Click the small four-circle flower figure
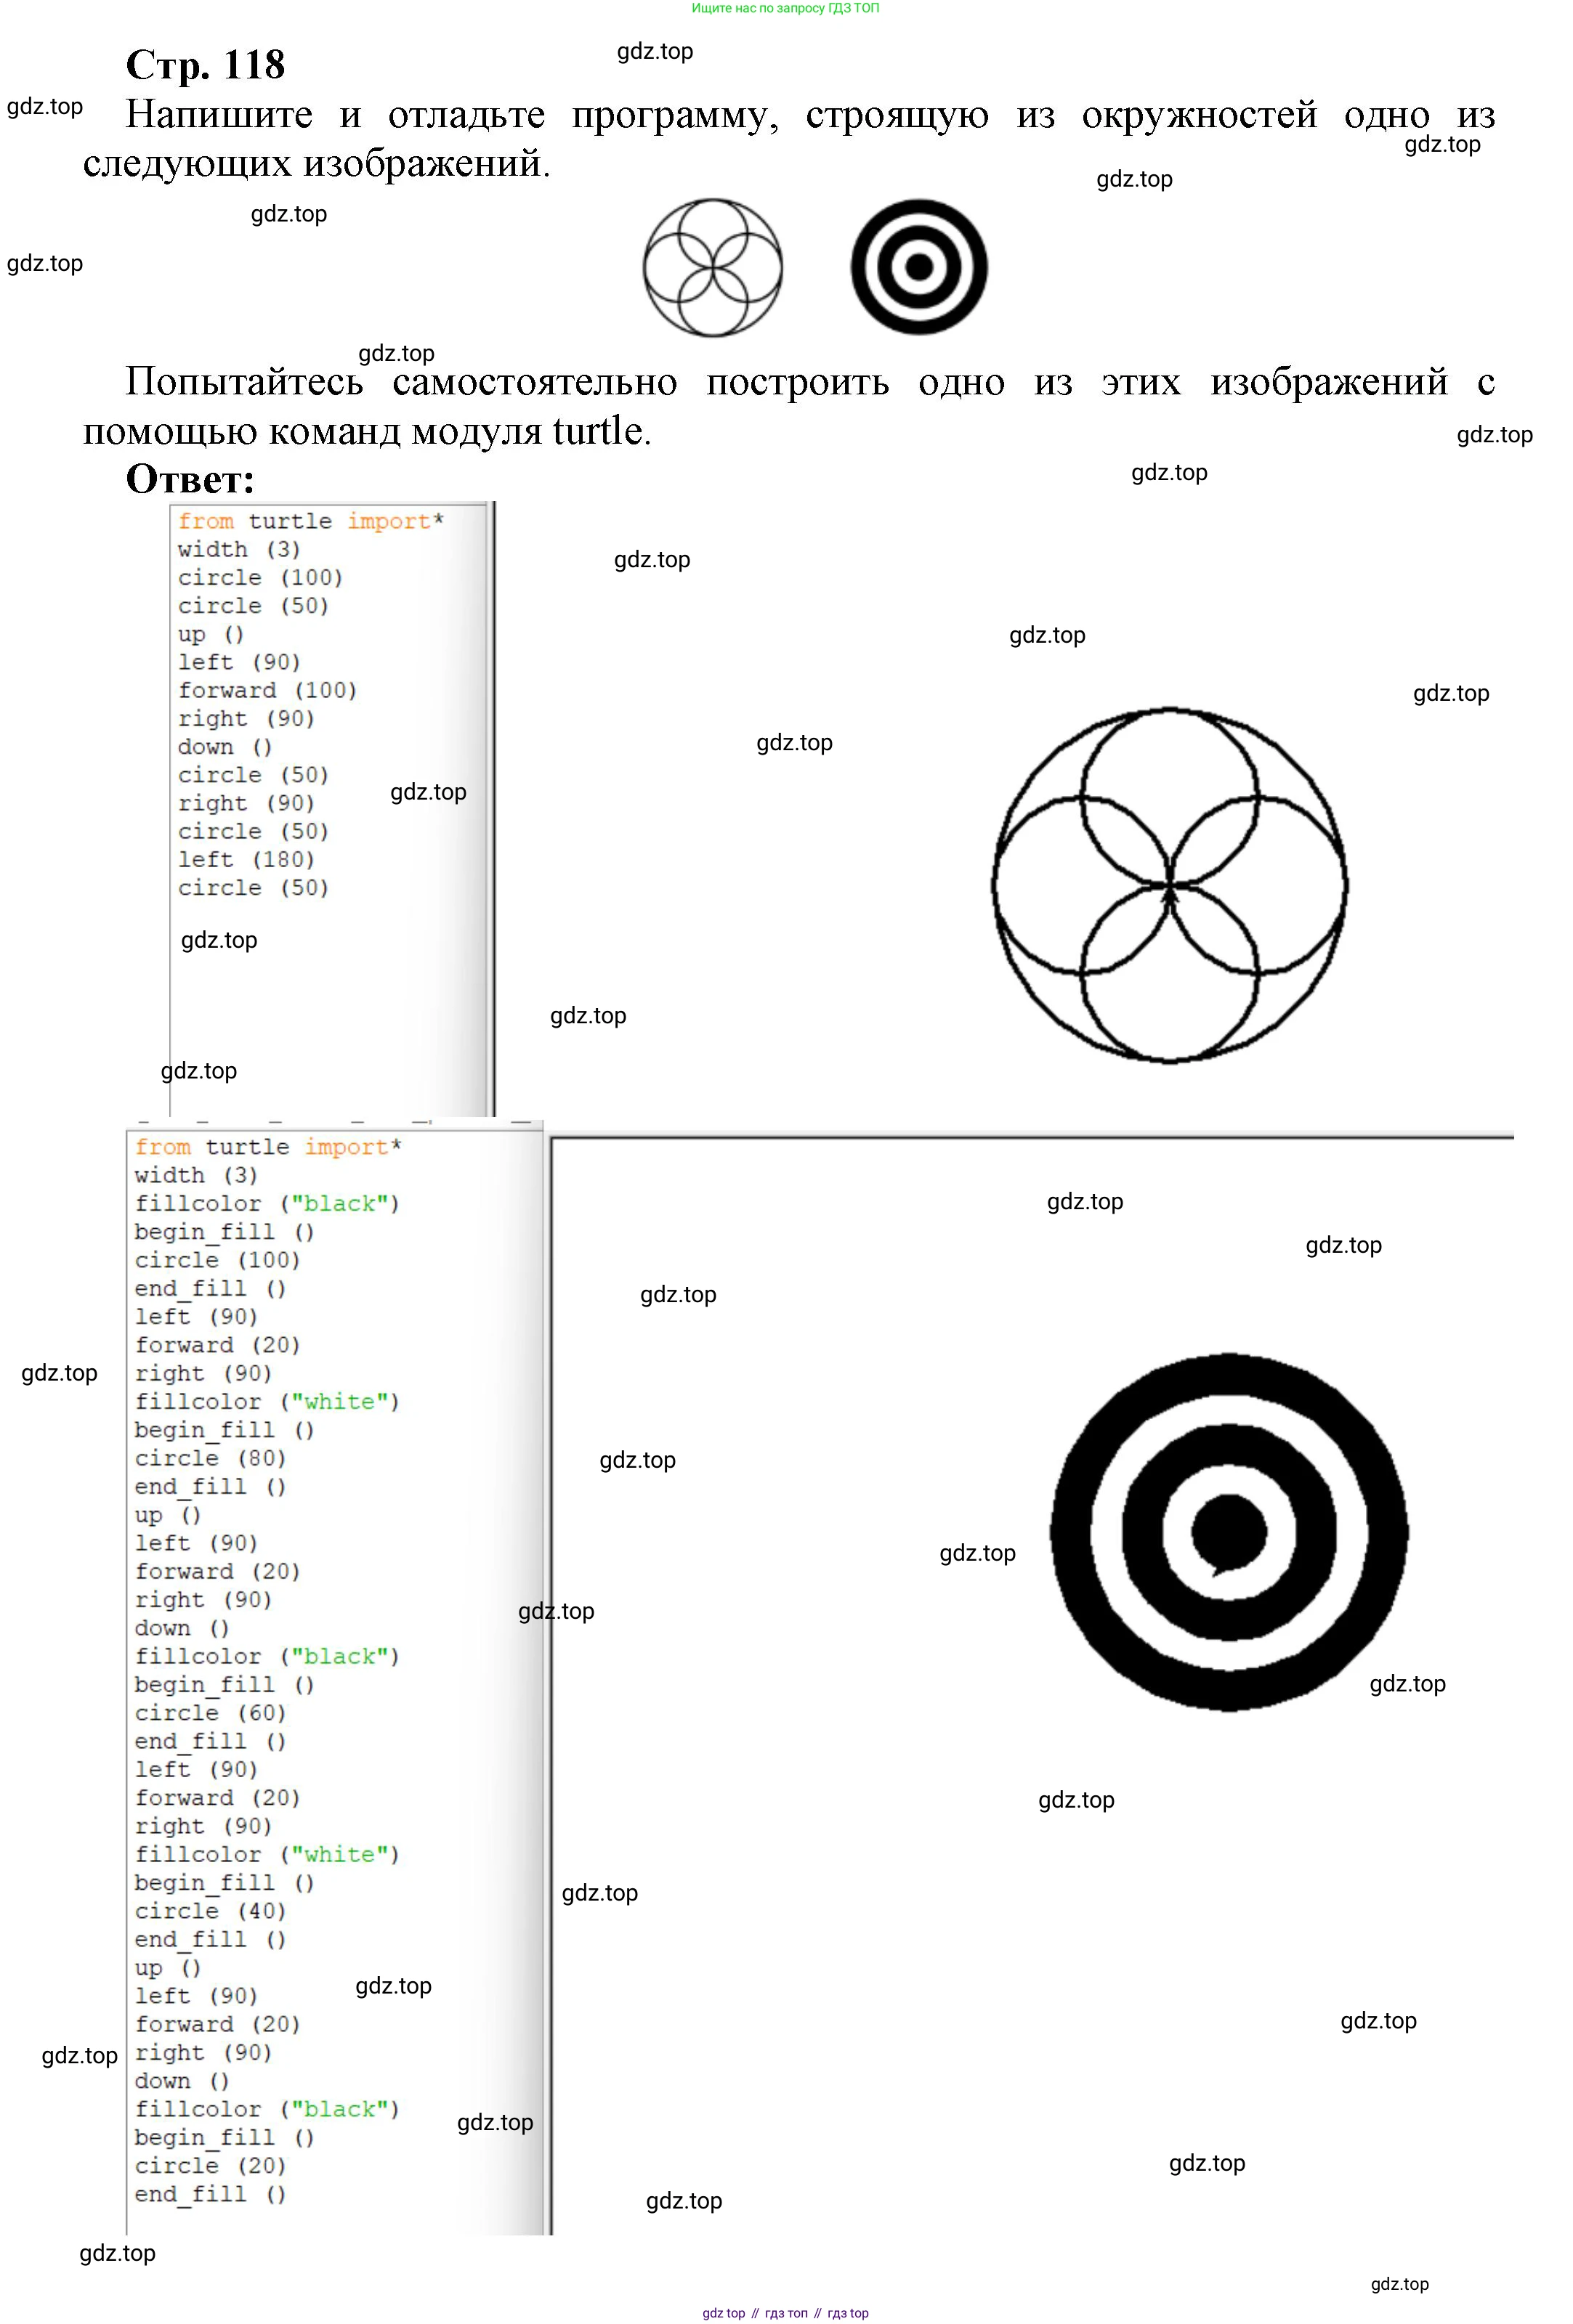 [x=713, y=267]
